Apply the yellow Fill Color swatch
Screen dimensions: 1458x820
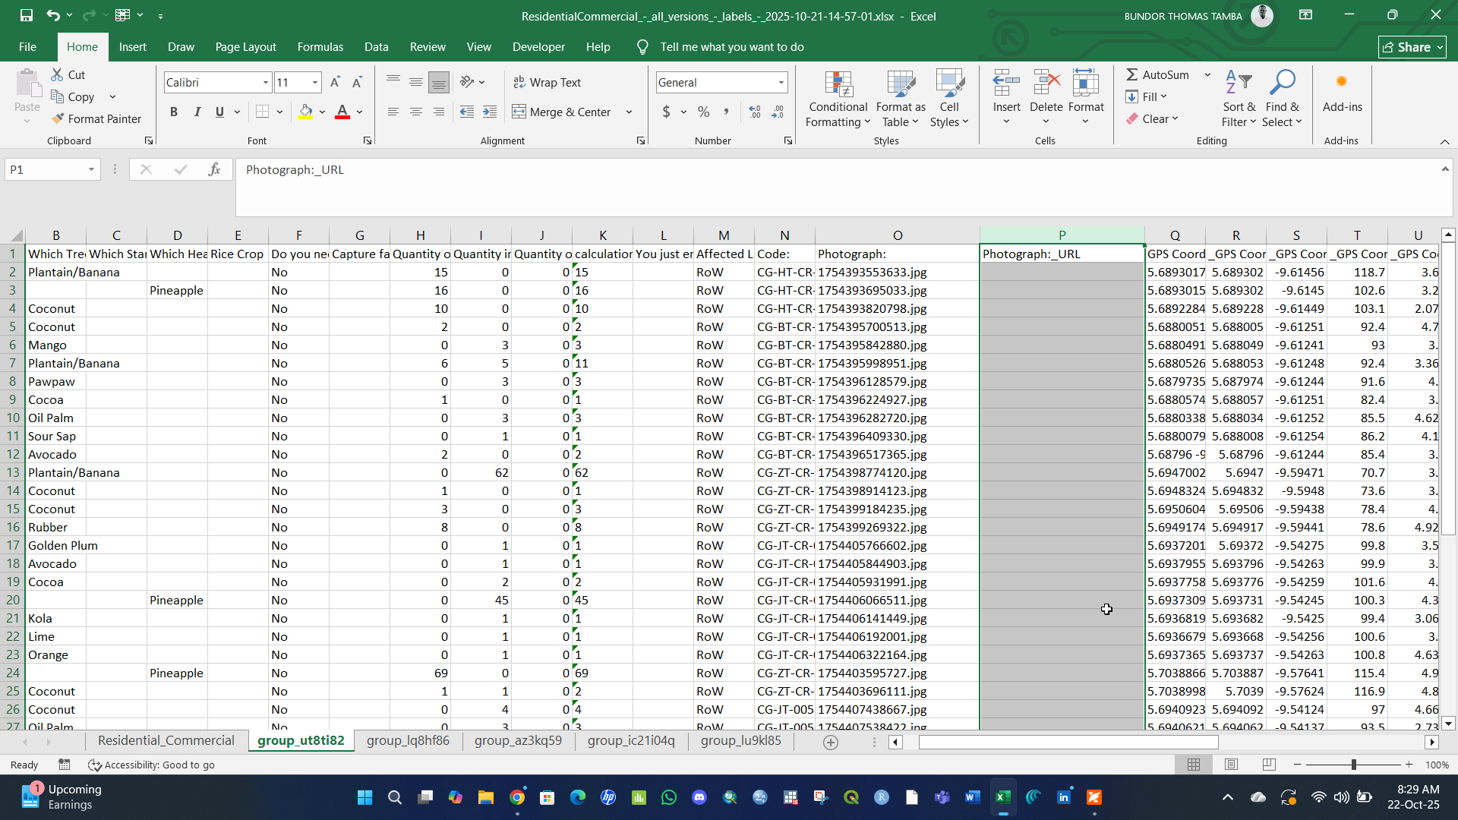click(x=305, y=112)
